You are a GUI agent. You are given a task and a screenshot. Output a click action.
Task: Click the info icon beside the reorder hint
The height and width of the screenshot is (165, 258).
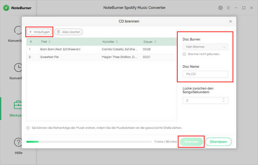tap(28, 128)
